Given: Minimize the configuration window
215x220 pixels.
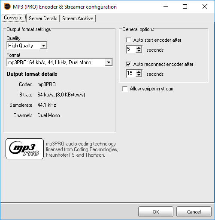Looking at the screenshot, I should coord(166,6).
